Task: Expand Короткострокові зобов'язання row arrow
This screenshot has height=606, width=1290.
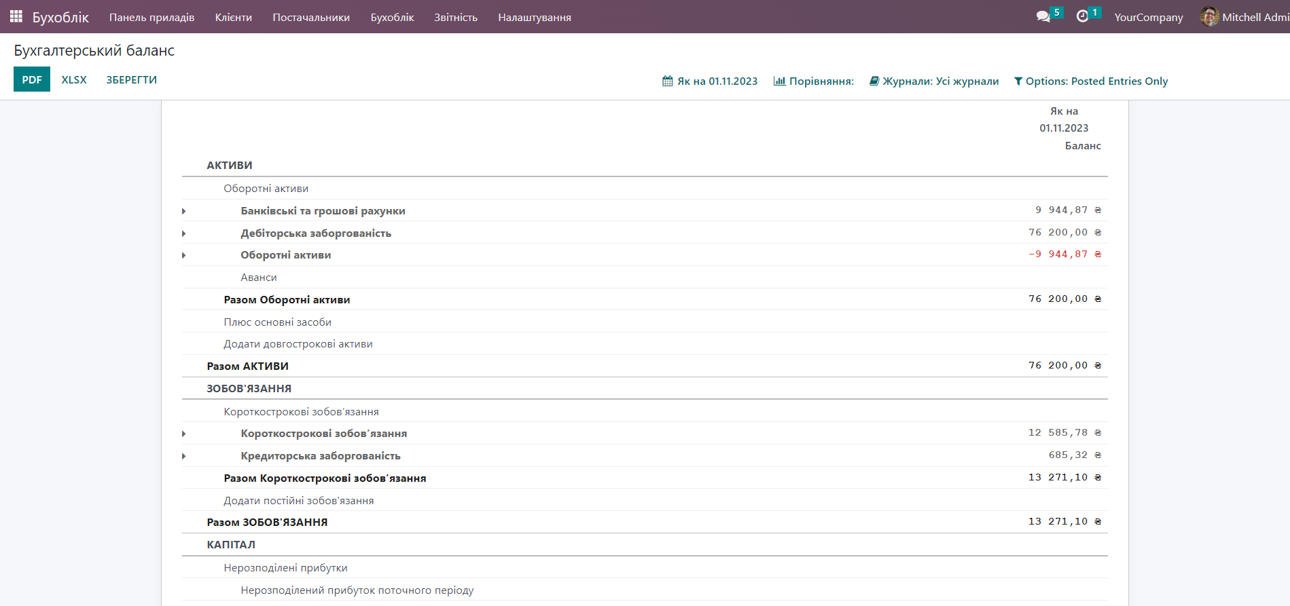Action: click(x=184, y=434)
